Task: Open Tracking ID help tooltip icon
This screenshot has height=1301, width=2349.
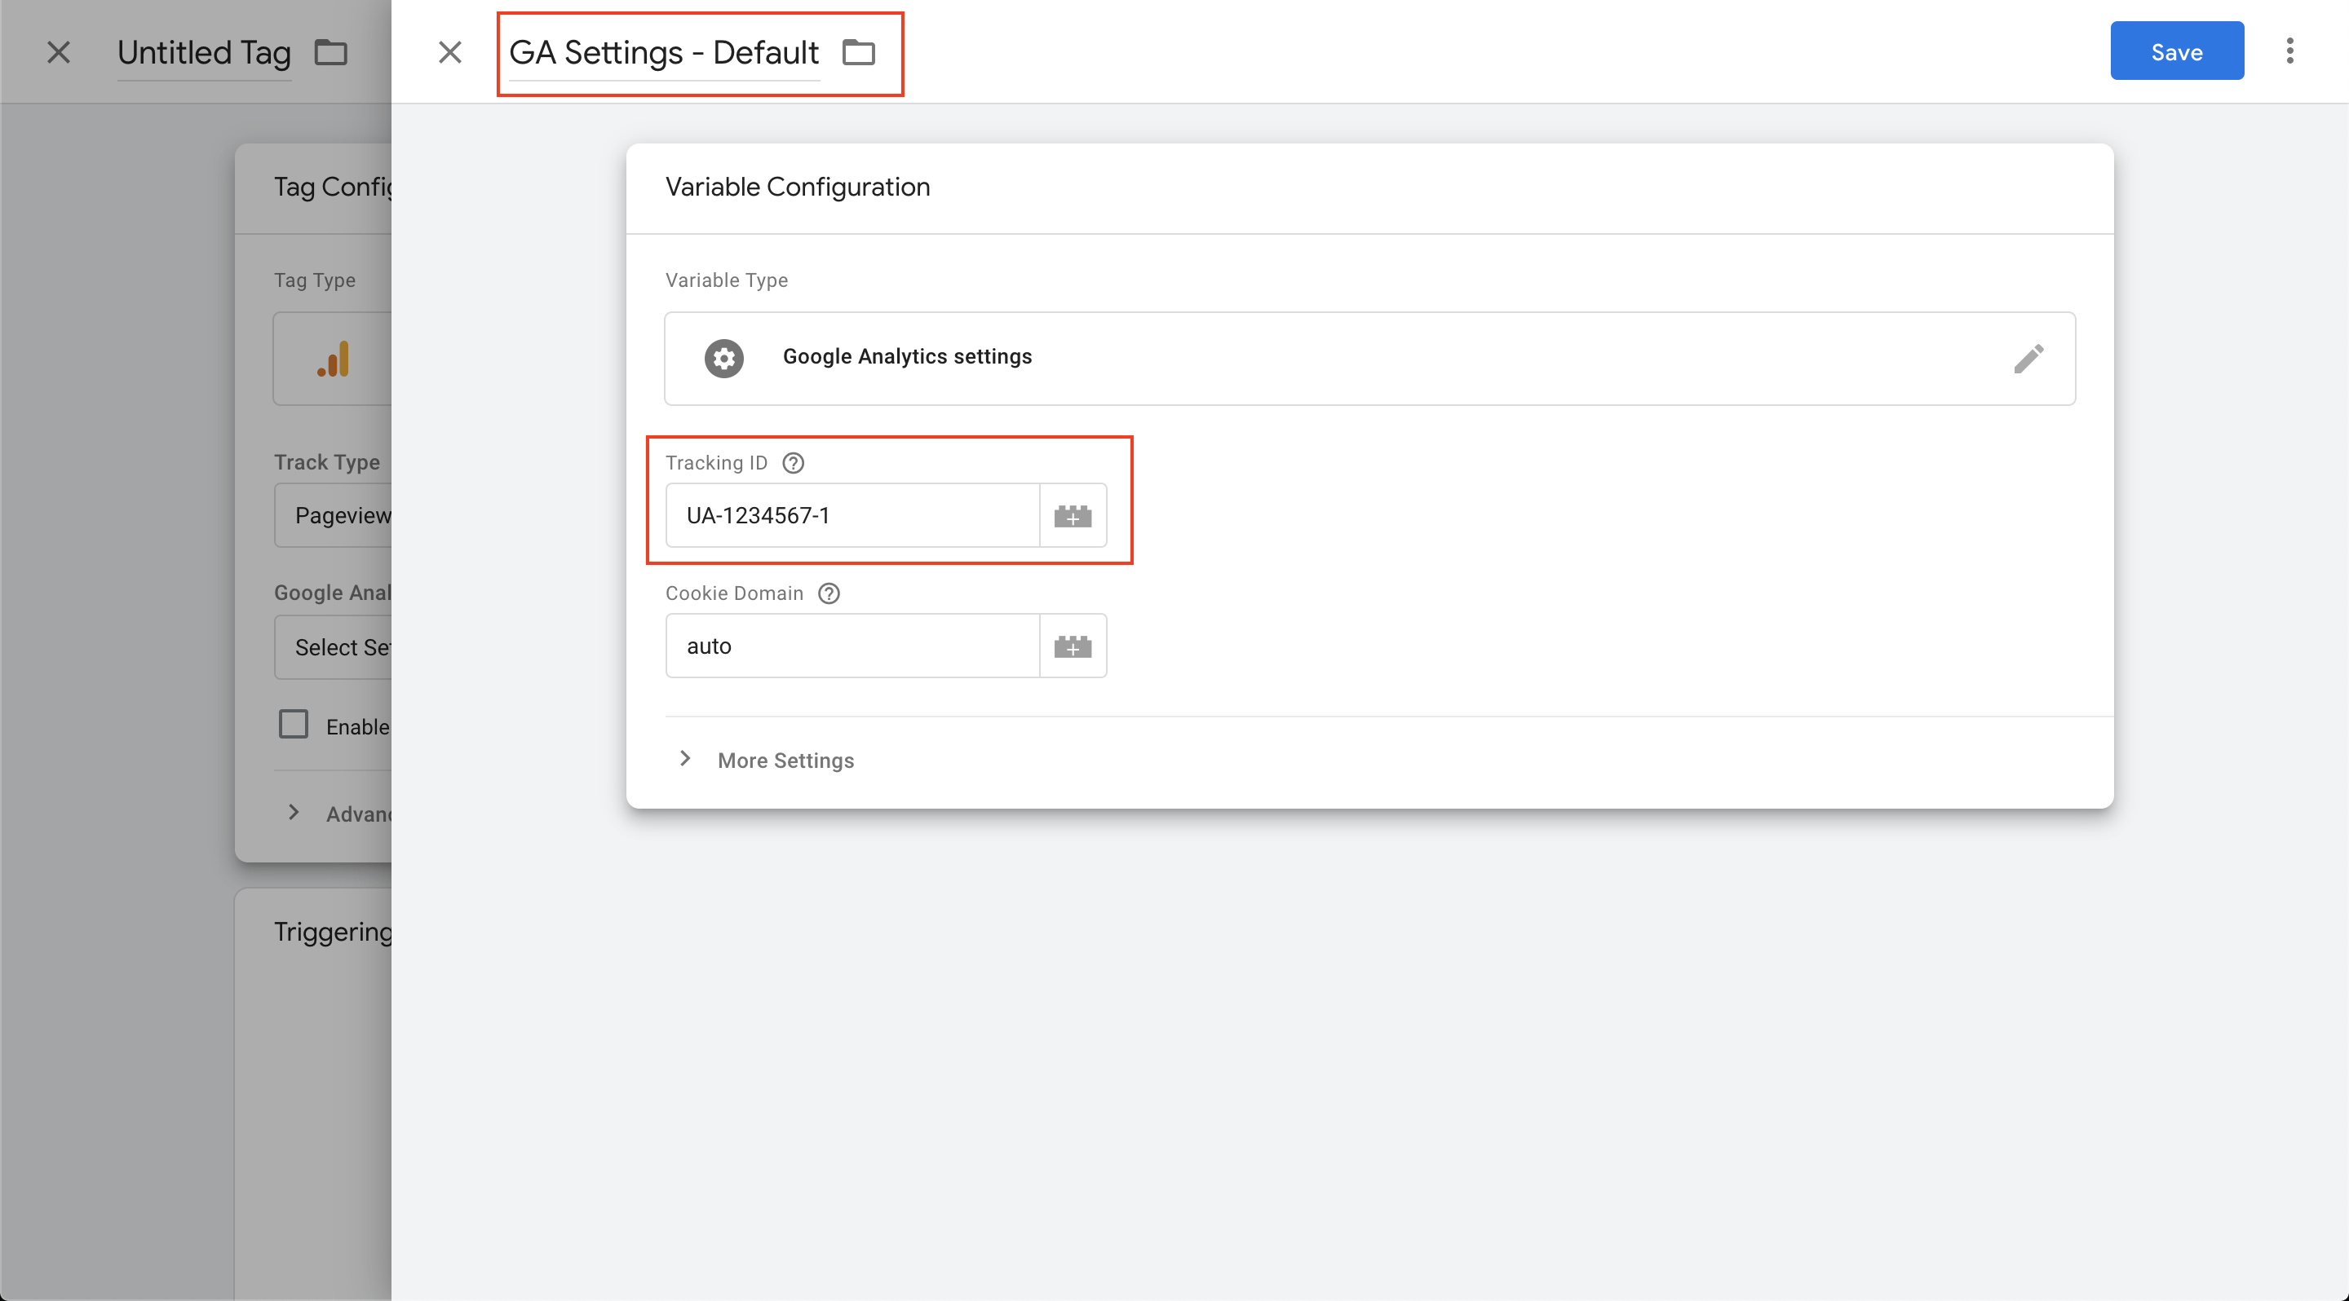Action: tap(794, 463)
